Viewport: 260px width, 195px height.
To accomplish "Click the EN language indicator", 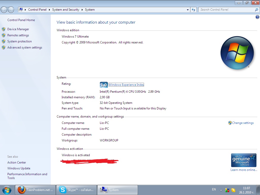I will (x=214, y=189).
